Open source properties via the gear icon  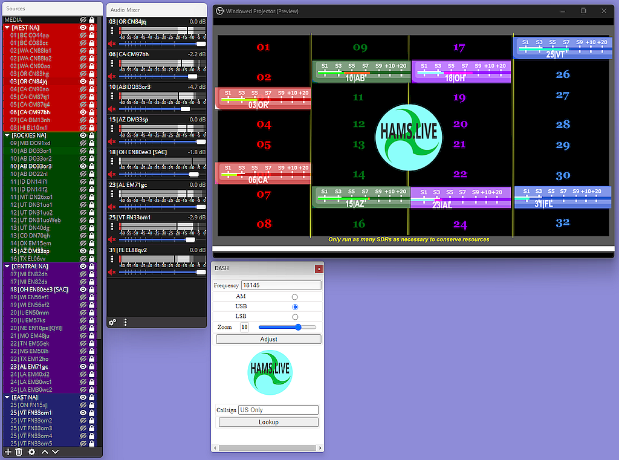[32, 452]
